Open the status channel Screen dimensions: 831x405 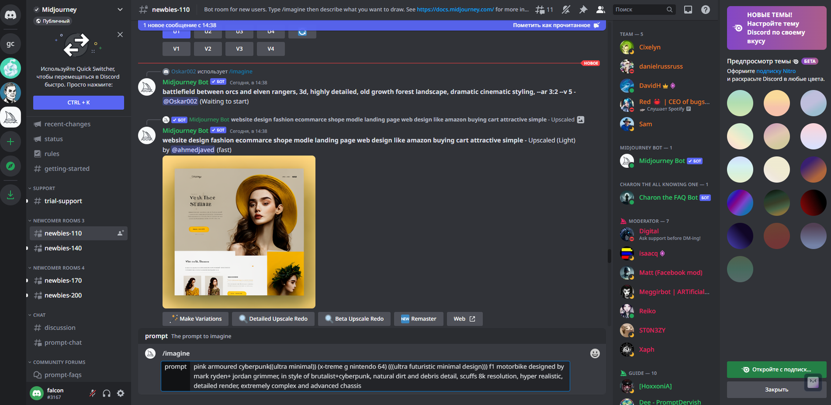pos(78,139)
